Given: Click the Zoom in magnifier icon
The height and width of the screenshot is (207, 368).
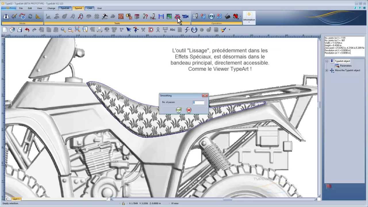Looking at the screenshot, I should coord(63,30).
